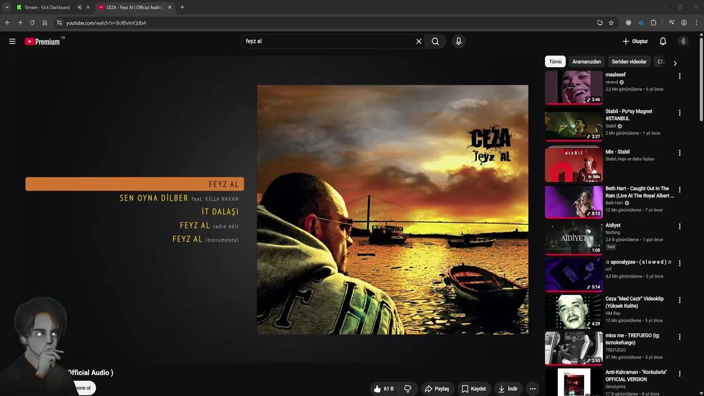Play Beth Hart Caught Out In The Rain

click(574, 201)
